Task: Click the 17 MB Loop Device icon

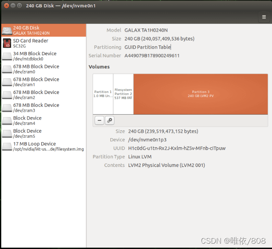Action: tap(7, 146)
